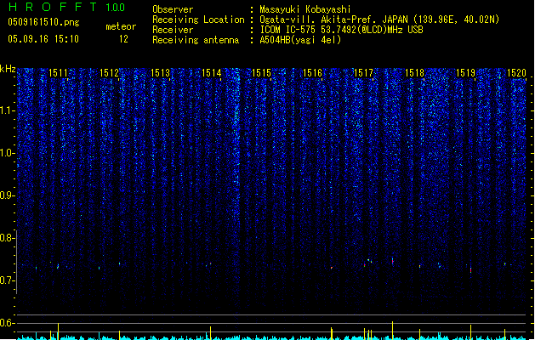Select the 1520 time marker
Screen dimensions: 535x340
pyautogui.click(x=516, y=73)
